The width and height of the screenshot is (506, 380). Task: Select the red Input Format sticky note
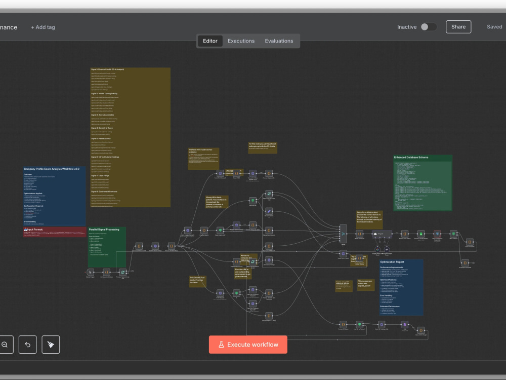click(x=55, y=232)
